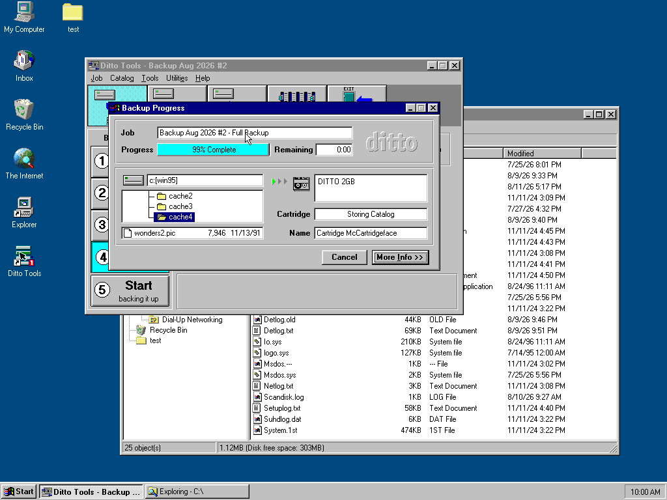Maximize the Exploring window
The image size is (667, 500).
599,115
